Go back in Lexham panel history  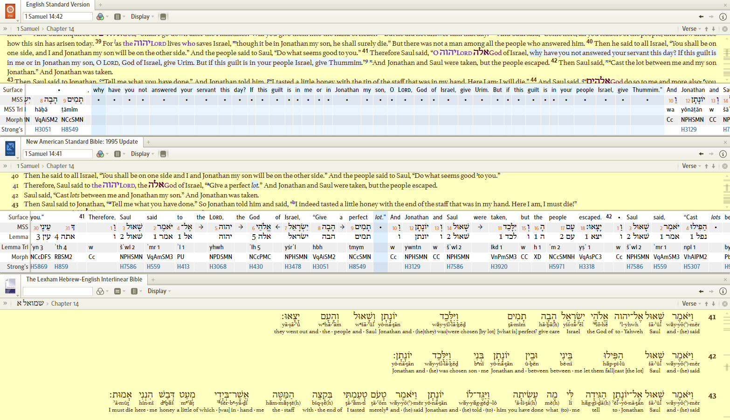(x=701, y=291)
